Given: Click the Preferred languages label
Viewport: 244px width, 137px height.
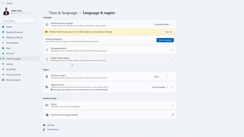Looking at the screenshot, I should [53, 39].
